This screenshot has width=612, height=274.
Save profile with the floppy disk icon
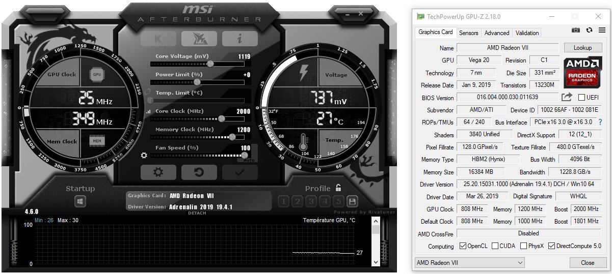click(352, 201)
